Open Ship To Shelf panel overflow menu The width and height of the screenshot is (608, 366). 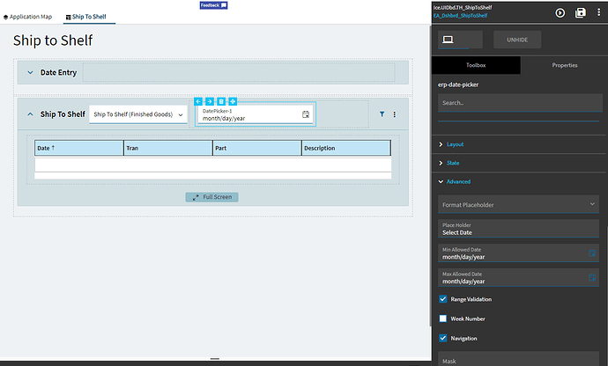pos(395,114)
